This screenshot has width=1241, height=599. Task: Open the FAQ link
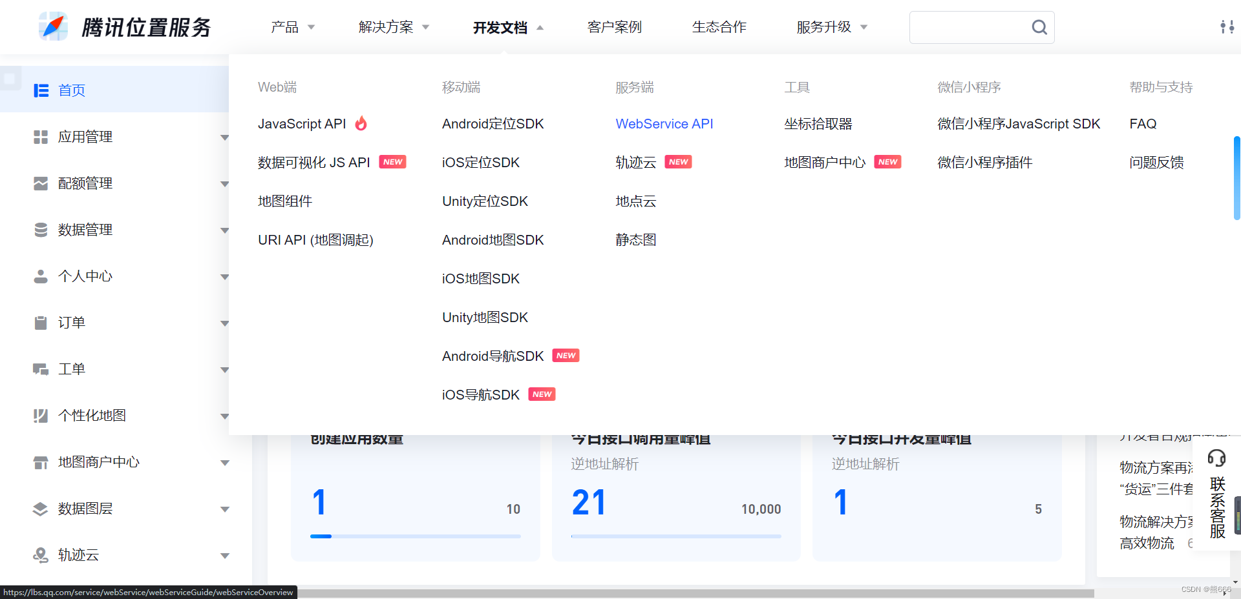click(1143, 124)
